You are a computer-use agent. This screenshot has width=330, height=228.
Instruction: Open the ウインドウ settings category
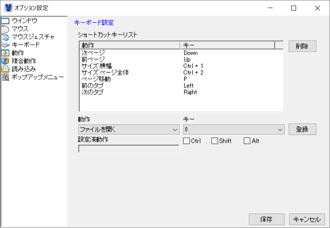[x=24, y=21]
